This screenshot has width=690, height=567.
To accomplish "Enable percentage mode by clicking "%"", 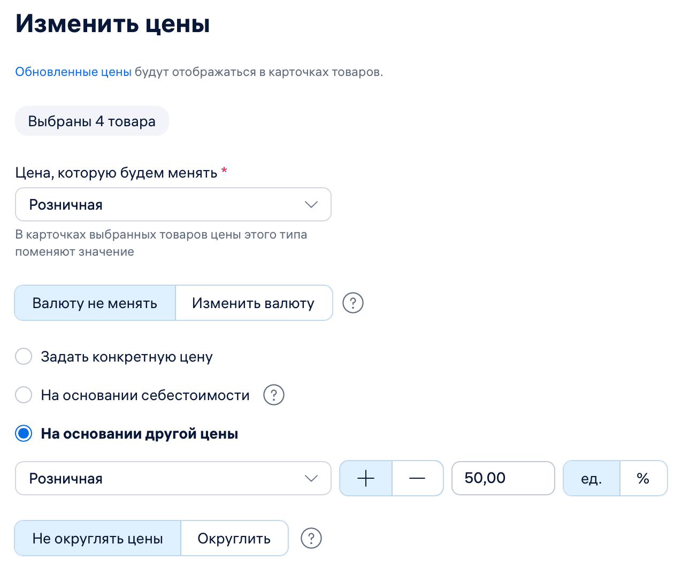I will [x=643, y=478].
